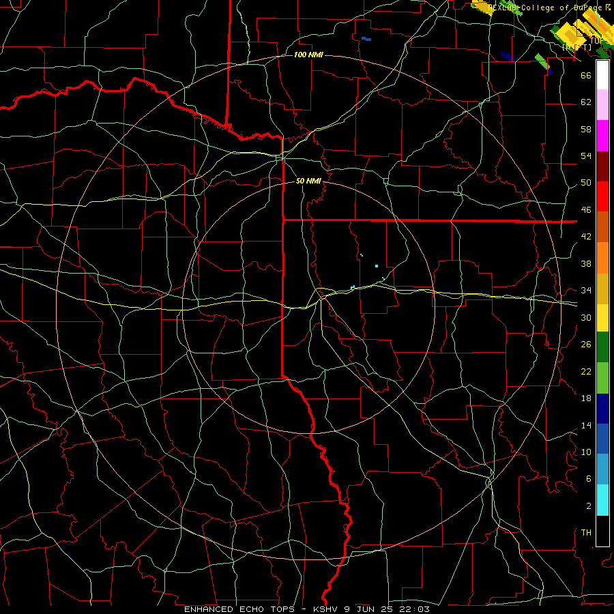Select the light green legend swatch

(x=602, y=378)
